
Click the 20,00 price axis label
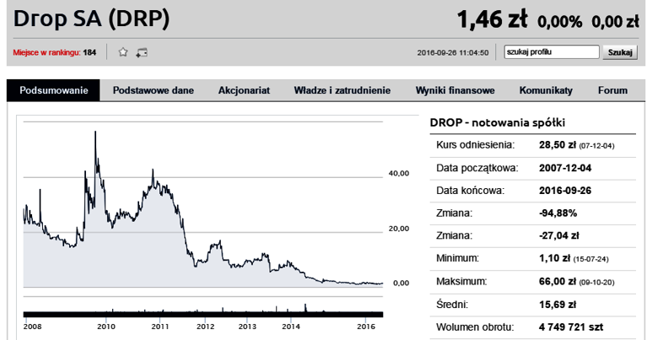(399, 229)
